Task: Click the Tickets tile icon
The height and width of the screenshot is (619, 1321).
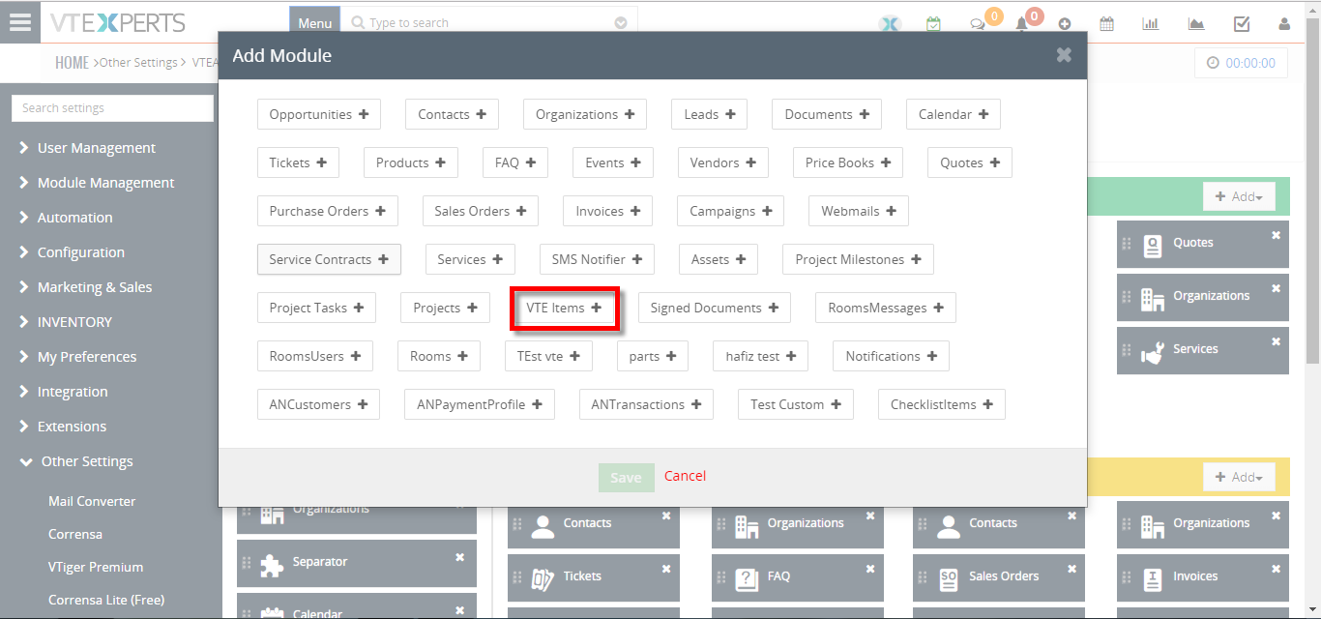Action: pos(543,579)
